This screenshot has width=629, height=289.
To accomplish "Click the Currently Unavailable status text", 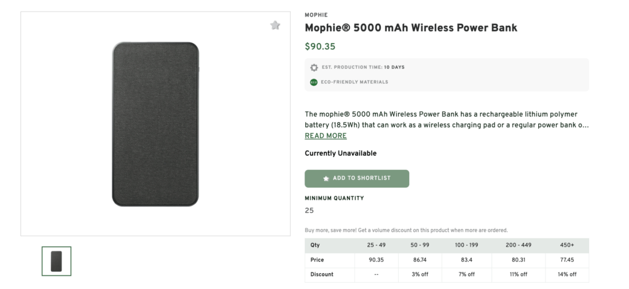I will 340,153.
